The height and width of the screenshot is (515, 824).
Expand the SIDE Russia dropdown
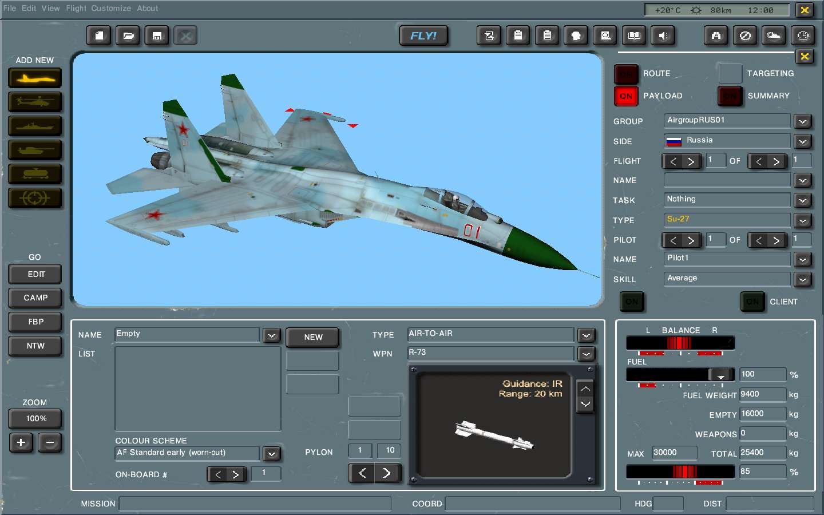click(803, 141)
